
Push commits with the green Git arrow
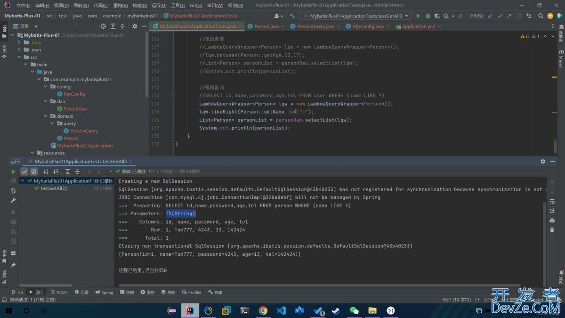click(x=508, y=15)
